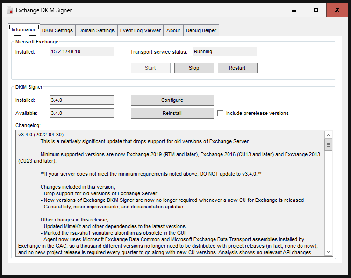
Task: Click the "DO NOT update to v3.4.0" warning line
Action: [x=151, y=174]
